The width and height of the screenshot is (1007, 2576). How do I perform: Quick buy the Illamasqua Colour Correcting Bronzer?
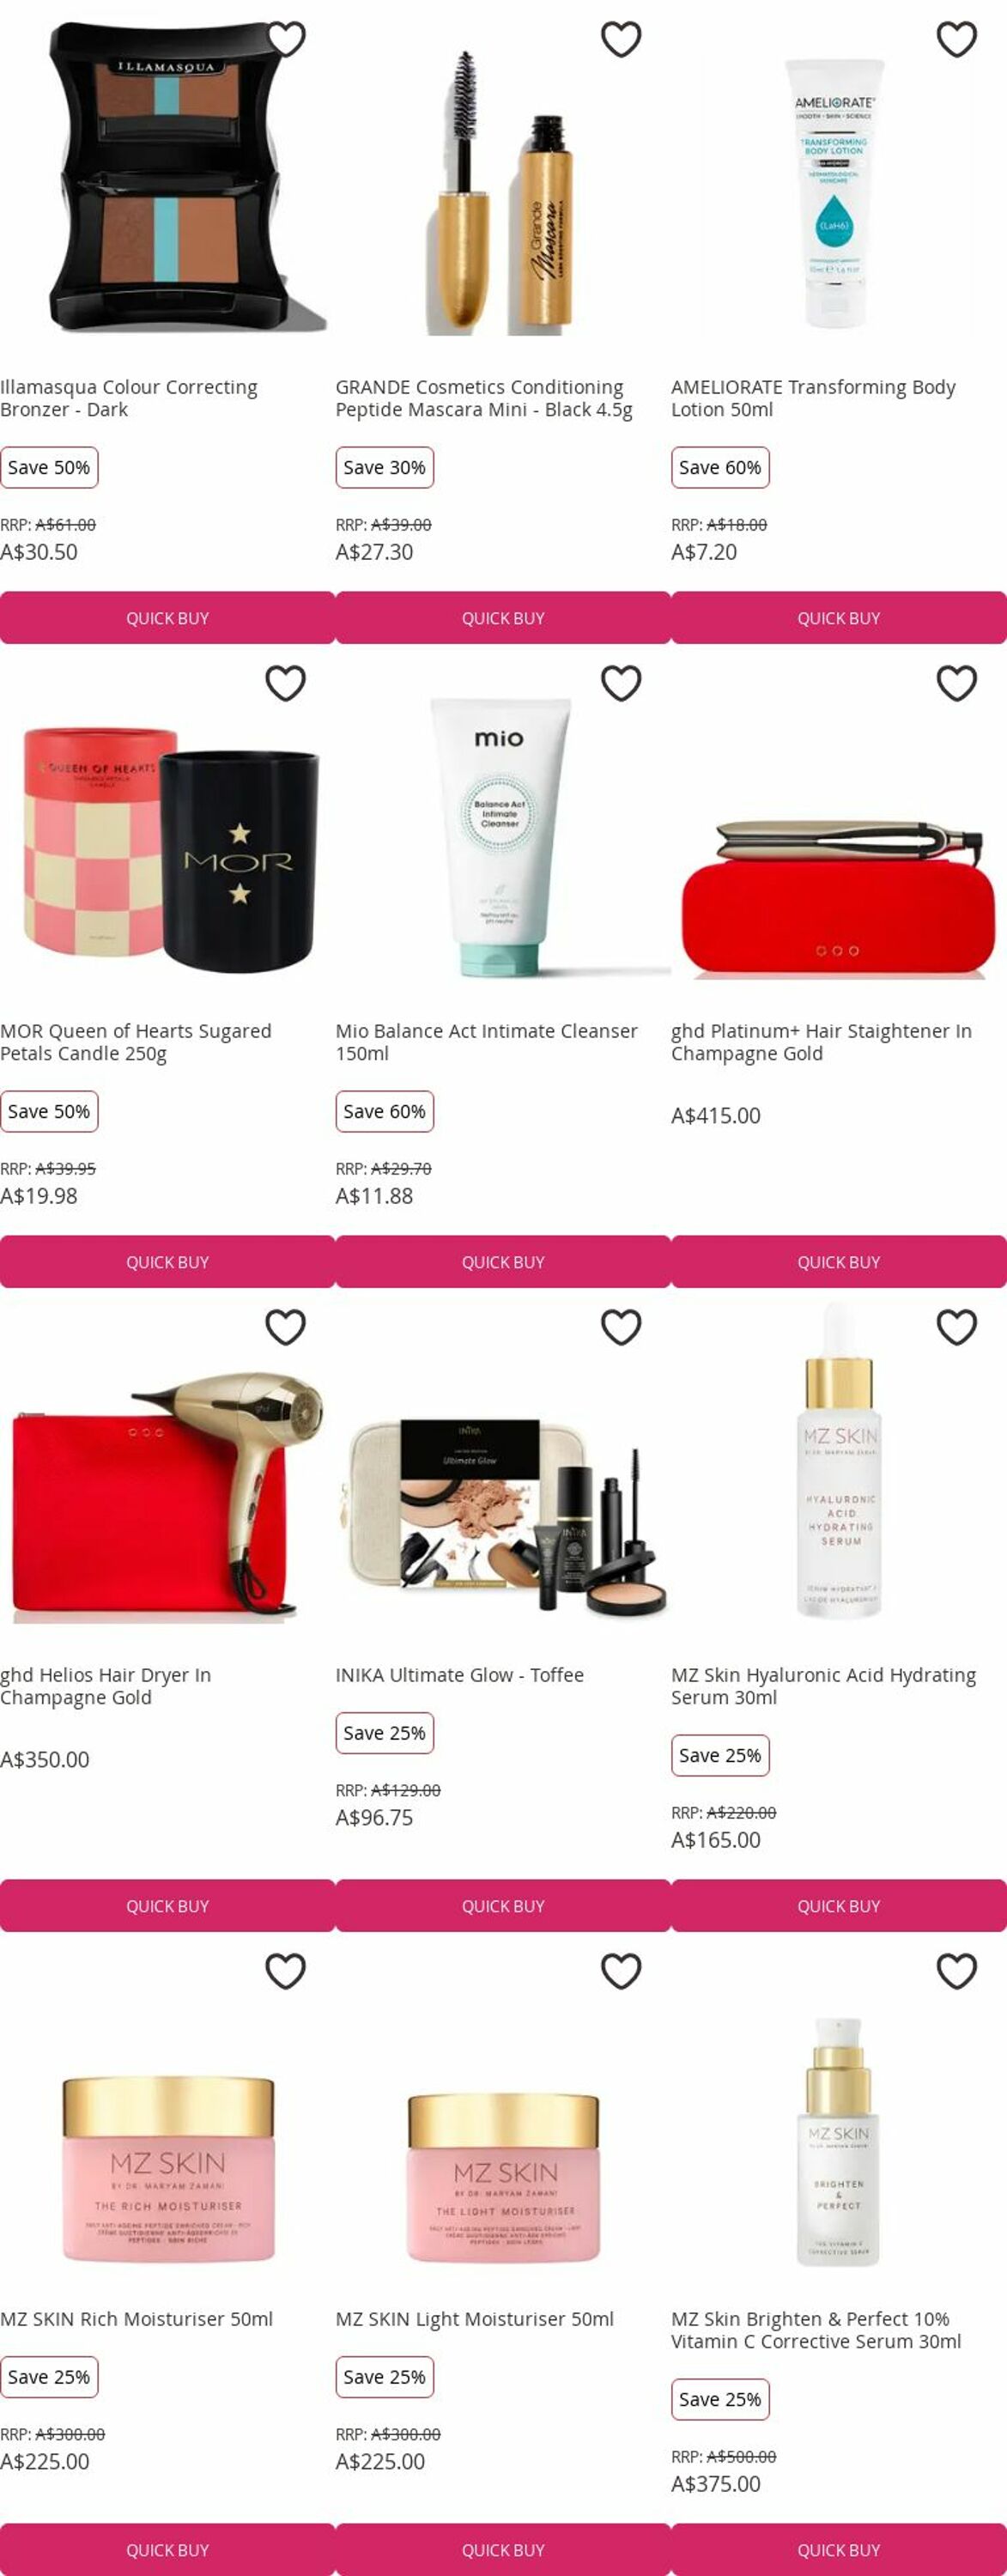(x=167, y=618)
